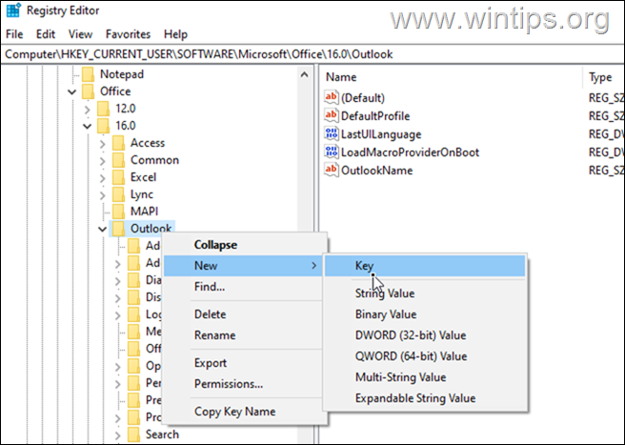
Task: Select the OutlookName value name
Action: coord(376,171)
